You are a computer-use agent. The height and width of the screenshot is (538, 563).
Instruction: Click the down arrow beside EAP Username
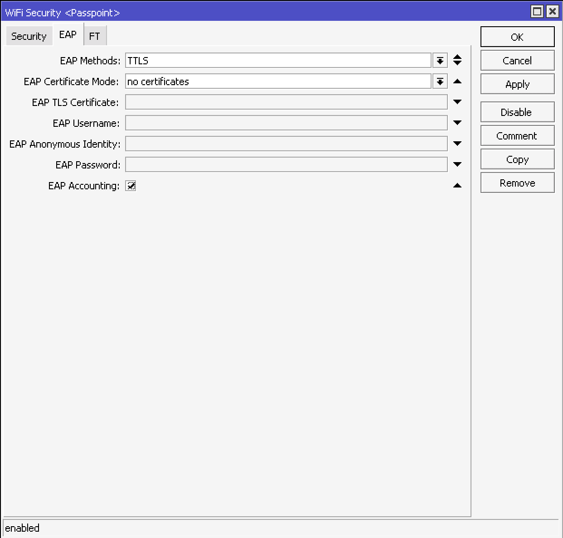tap(457, 123)
